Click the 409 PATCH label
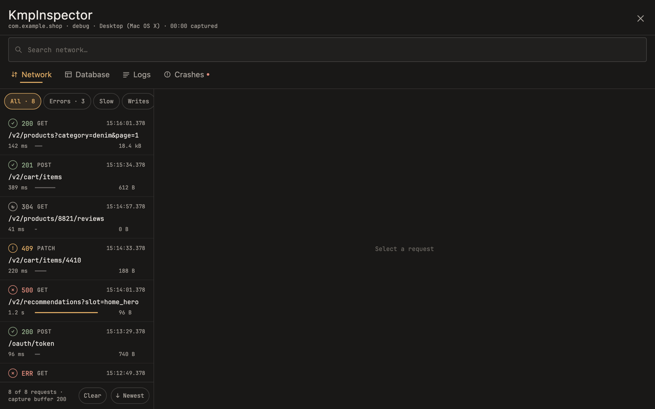 [x=38, y=248]
